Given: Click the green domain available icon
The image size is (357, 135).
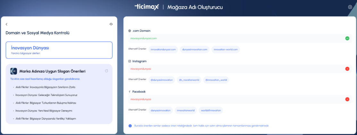Looking at the screenshot, I should (347, 38).
